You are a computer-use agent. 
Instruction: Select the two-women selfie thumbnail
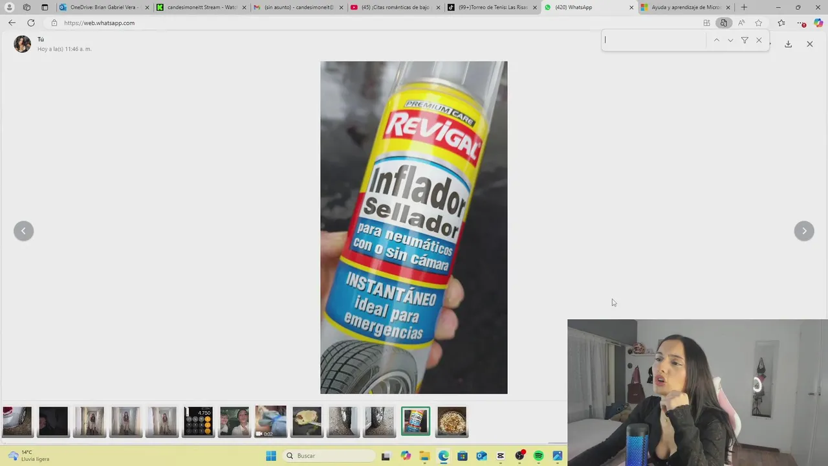(234, 421)
